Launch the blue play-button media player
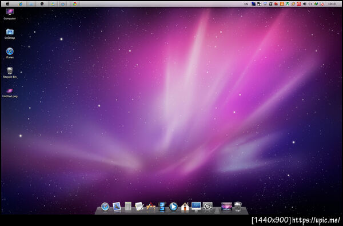 click(173, 207)
